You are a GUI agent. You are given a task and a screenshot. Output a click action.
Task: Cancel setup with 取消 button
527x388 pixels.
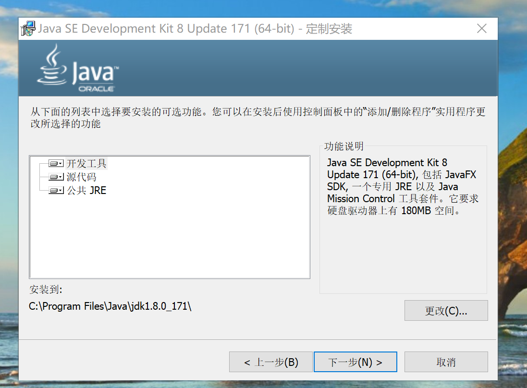click(446, 362)
